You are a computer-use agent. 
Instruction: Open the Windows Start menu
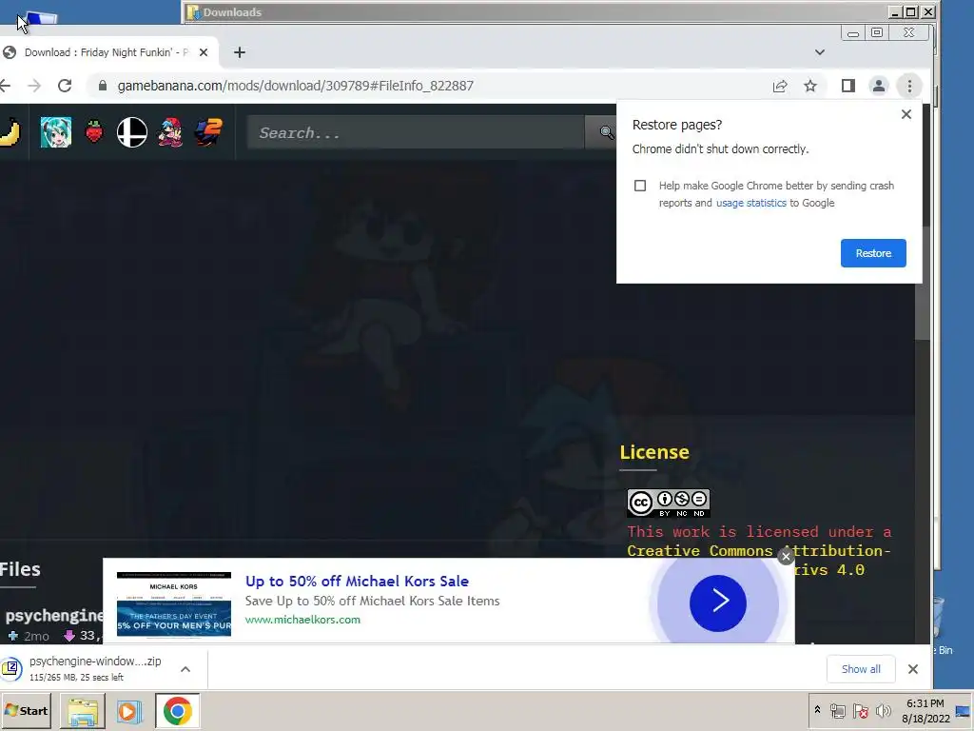coord(26,710)
